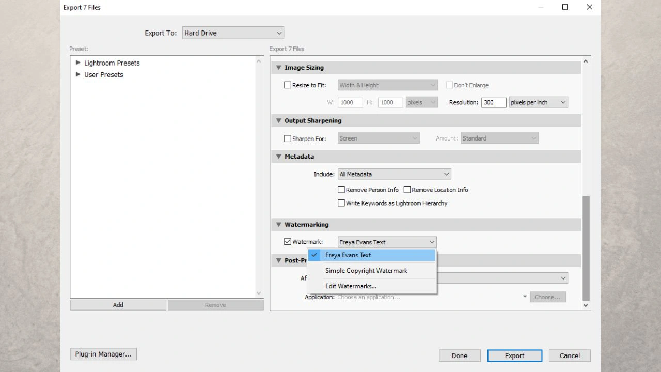This screenshot has height=372, width=661.
Task: Choose Edit Watermarks... from the list
Action: (372, 286)
